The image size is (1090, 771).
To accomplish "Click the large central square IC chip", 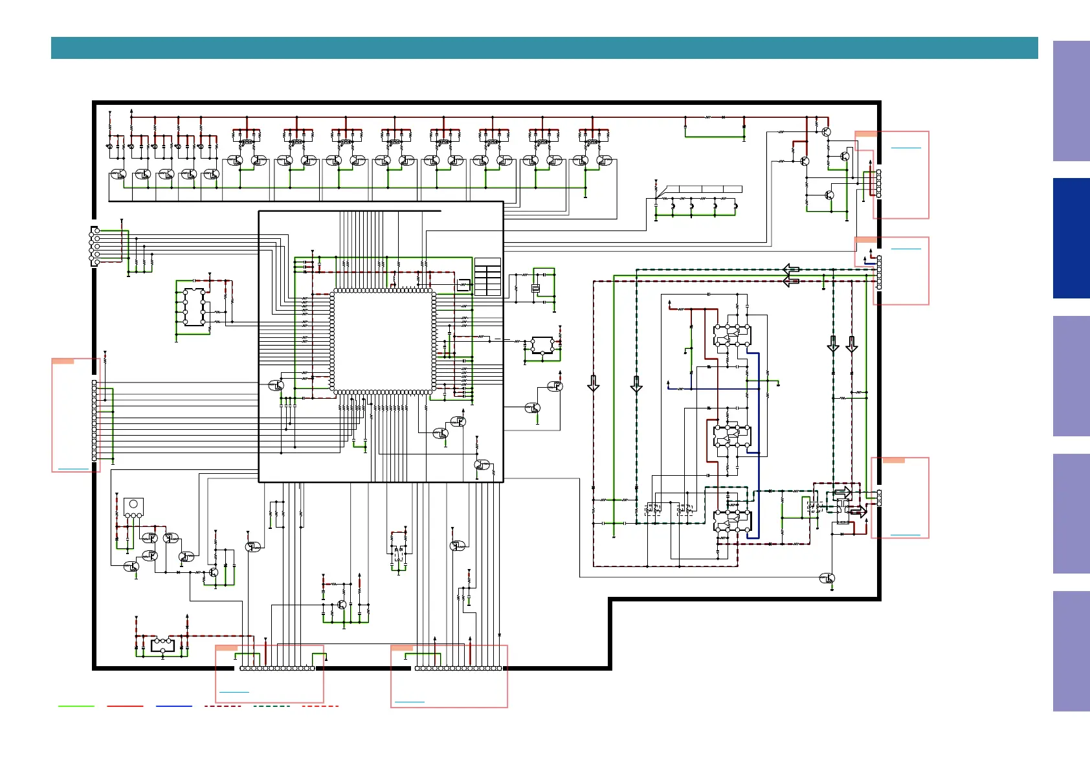I will (x=383, y=341).
